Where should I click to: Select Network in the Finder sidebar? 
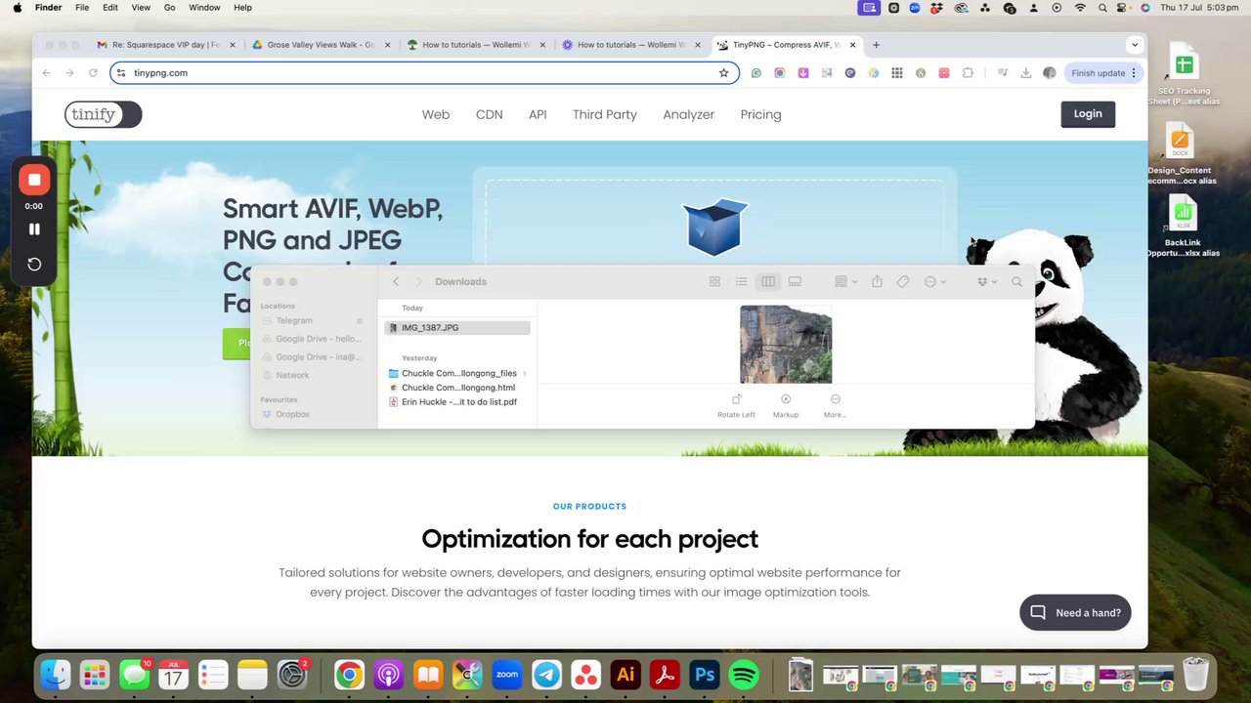click(292, 375)
